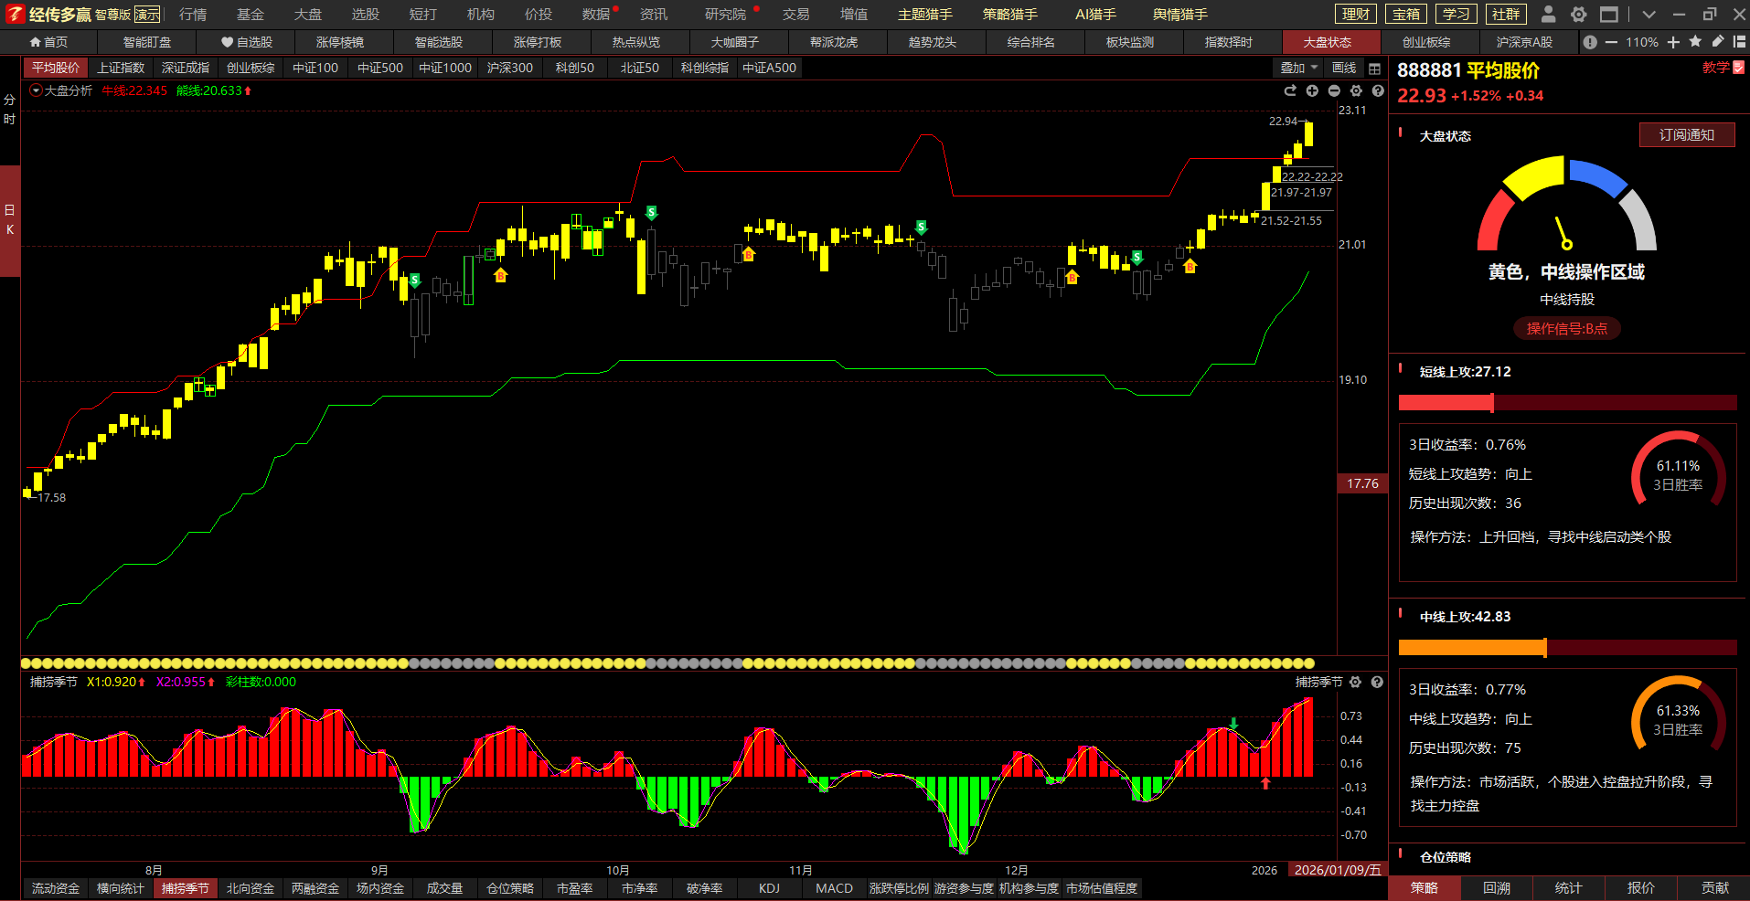Viewport: 1750px width, 901px height.
Task: Expand the title bar chevron menu
Action: pyautogui.click(x=1649, y=15)
